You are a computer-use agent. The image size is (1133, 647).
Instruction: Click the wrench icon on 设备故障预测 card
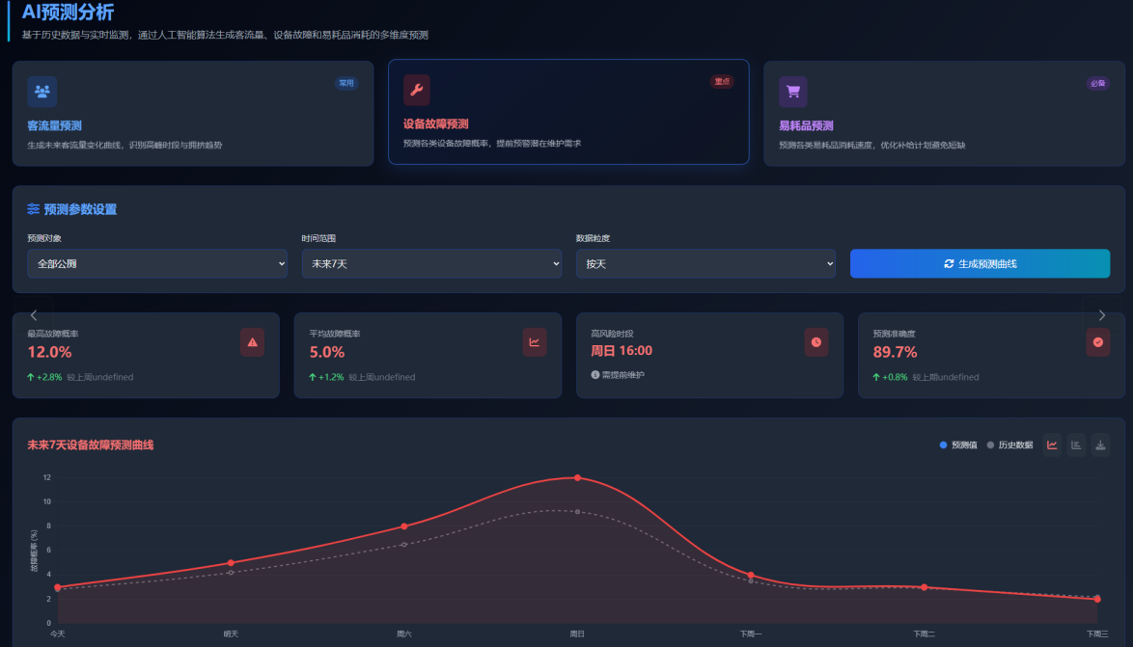[417, 90]
